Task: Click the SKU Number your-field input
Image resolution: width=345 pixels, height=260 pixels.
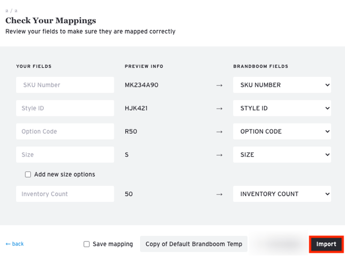Action: click(65, 85)
